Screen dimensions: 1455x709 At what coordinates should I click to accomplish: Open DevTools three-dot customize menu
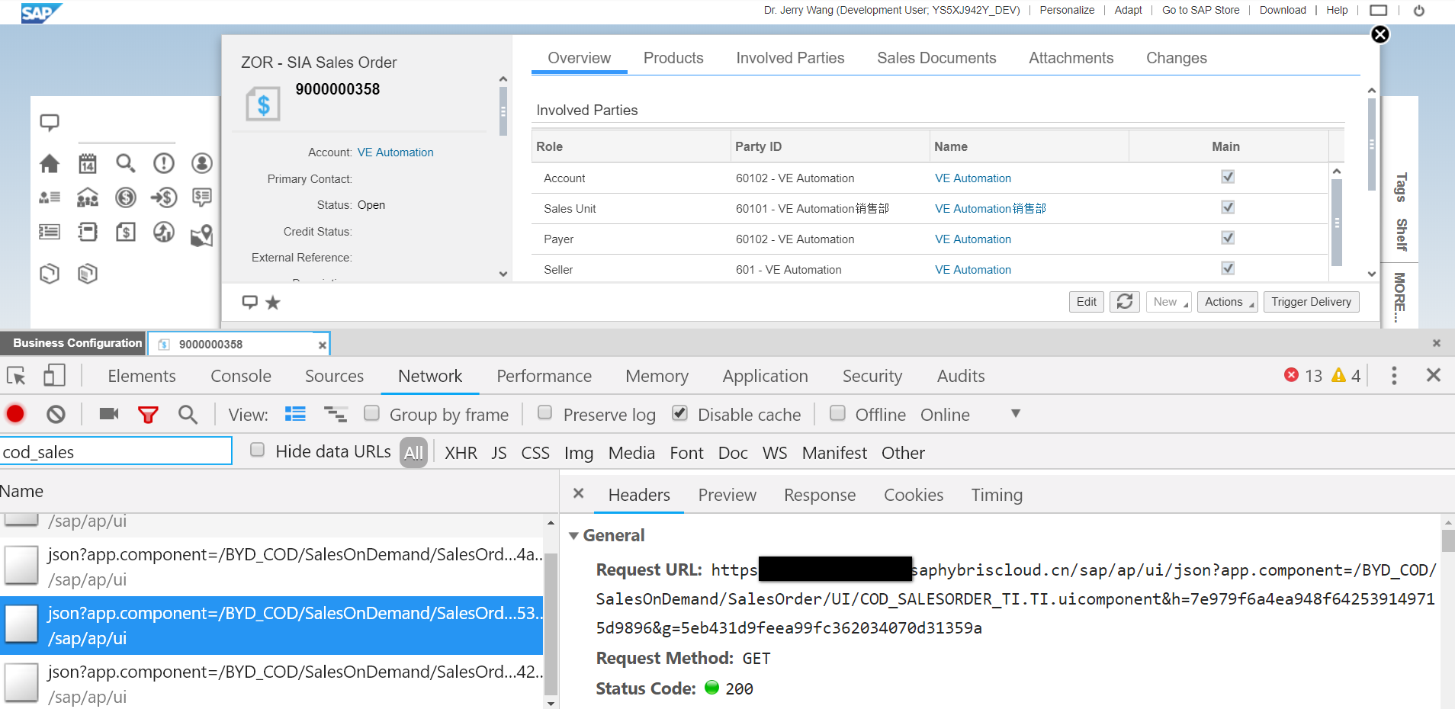[1394, 375]
